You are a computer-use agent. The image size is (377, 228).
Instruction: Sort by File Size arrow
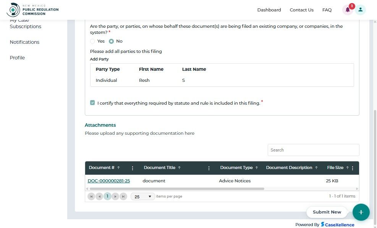tap(347, 167)
